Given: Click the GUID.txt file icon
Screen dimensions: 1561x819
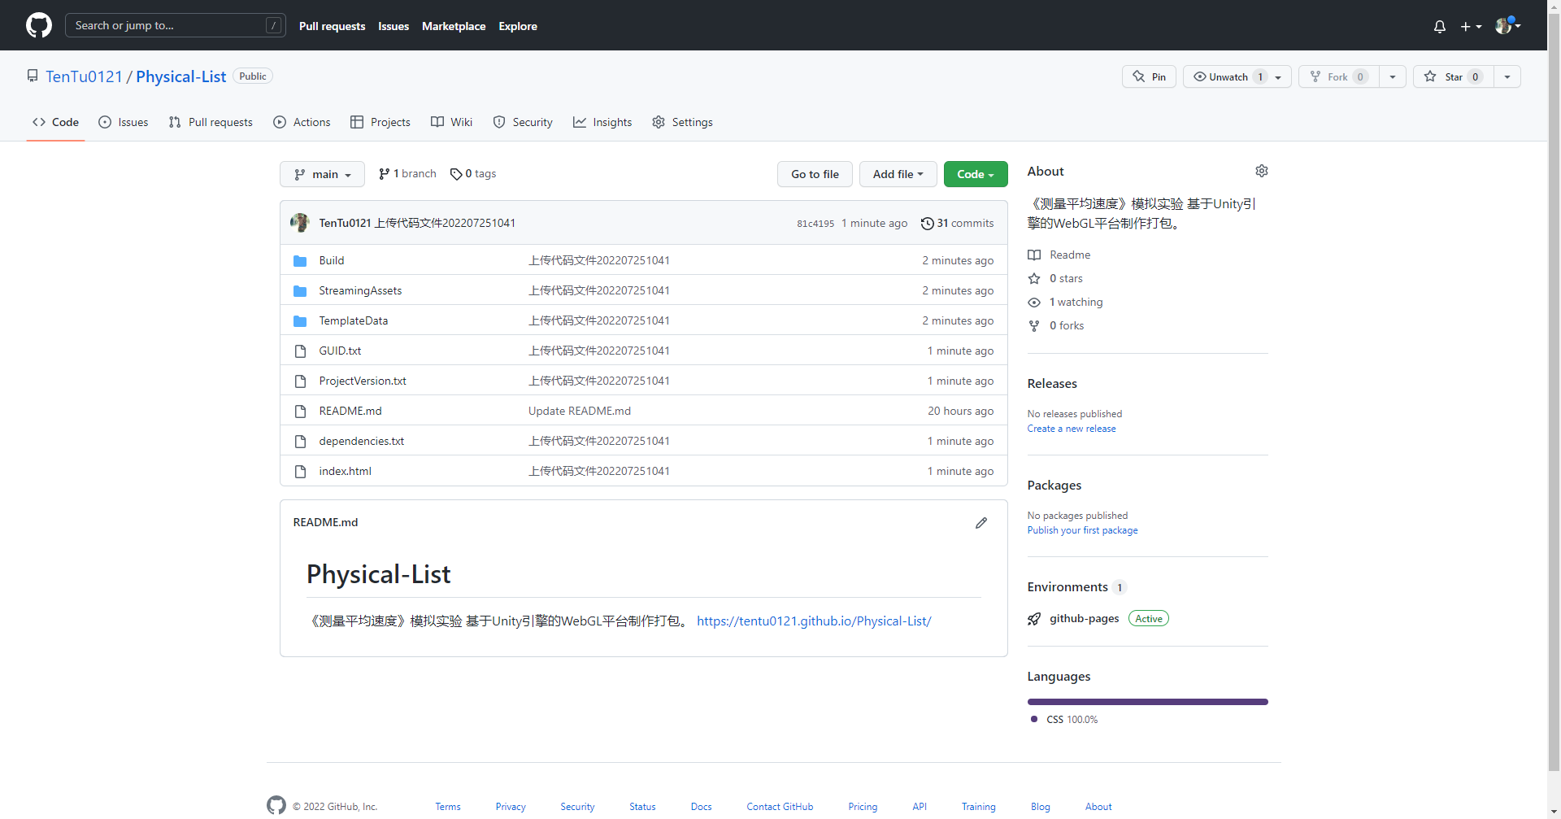Looking at the screenshot, I should pyautogui.click(x=300, y=351).
